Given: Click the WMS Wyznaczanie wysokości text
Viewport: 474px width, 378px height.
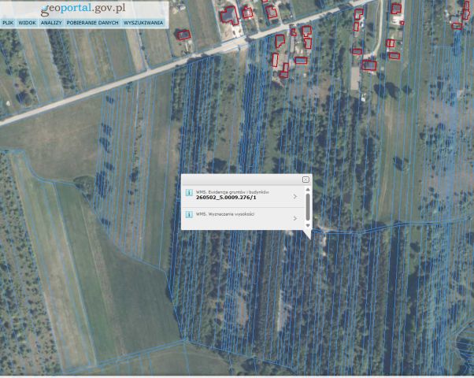Looking at the screenshot, I should click(225, 214).
